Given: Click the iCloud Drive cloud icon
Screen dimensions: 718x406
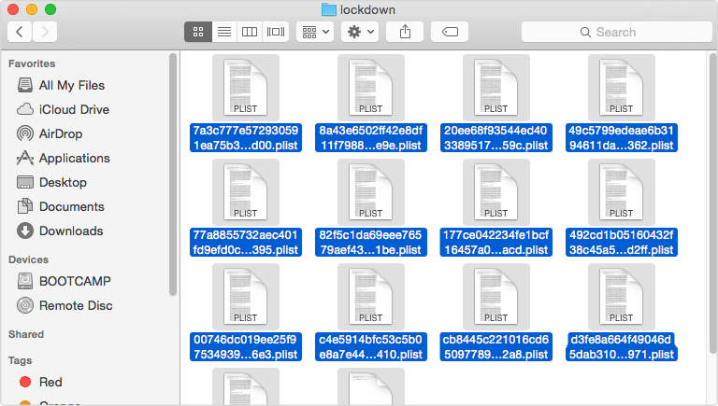Looking at the screenshot, I should 25,109.
